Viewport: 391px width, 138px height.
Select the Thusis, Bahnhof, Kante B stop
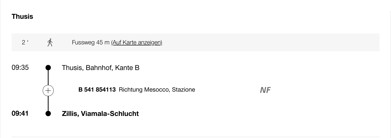pyautogui.click(x=100, y=68)
